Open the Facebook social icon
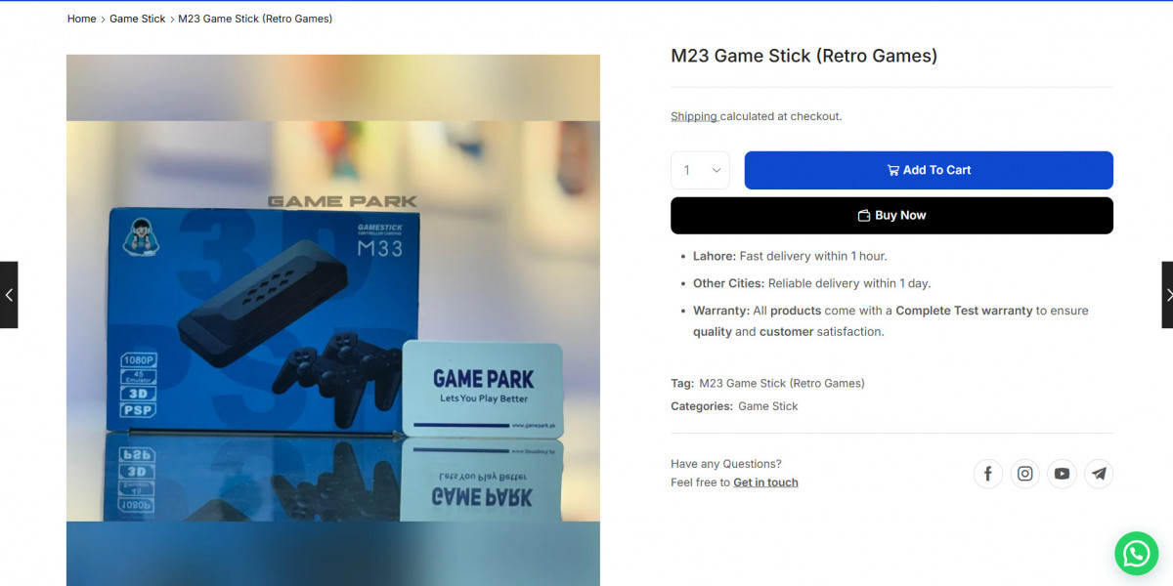Image resolution: width=1173 pixels, height=586 pixels. pyautogui.click(x=988, y=474)
